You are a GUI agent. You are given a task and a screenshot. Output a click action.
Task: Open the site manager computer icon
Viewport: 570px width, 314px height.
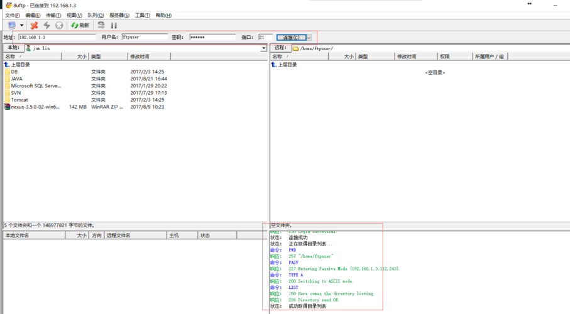point(12,25)
